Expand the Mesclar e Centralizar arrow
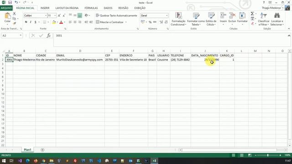 [126, 22]
